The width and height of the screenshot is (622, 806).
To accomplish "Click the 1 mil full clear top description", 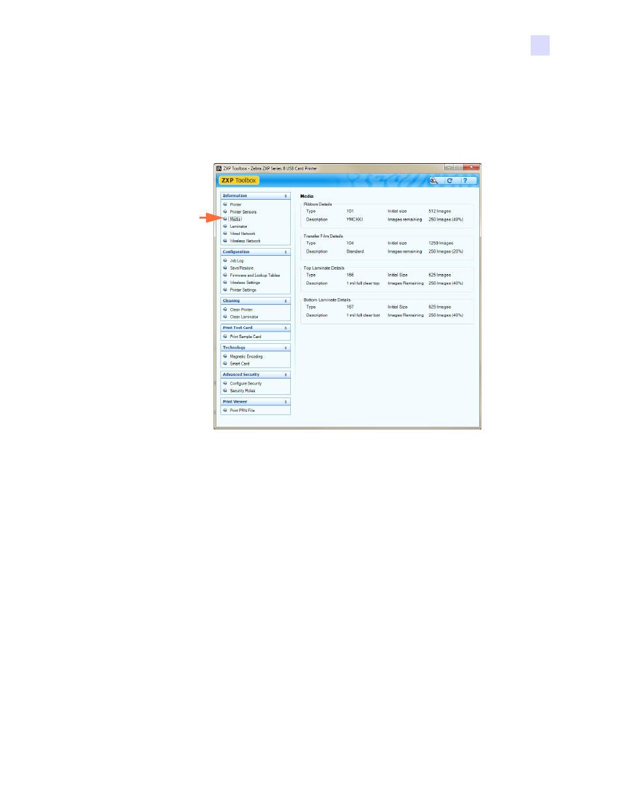I will point(363,284).
